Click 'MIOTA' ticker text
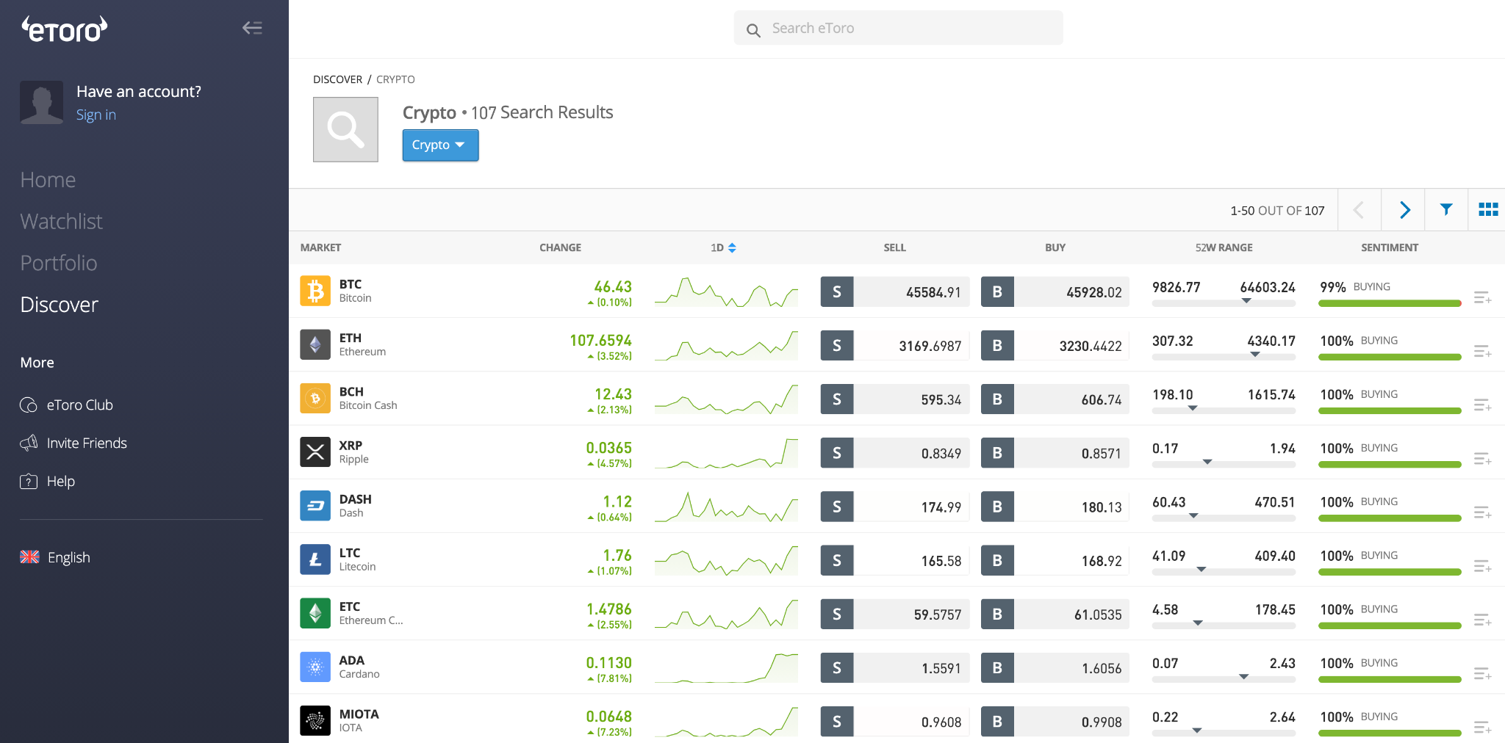Screen dimensions: 1505x743 (359, 714)
